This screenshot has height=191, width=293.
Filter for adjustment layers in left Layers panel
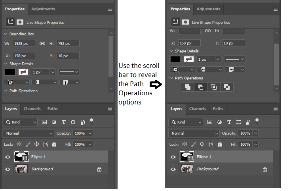click(x=54, y=122)
